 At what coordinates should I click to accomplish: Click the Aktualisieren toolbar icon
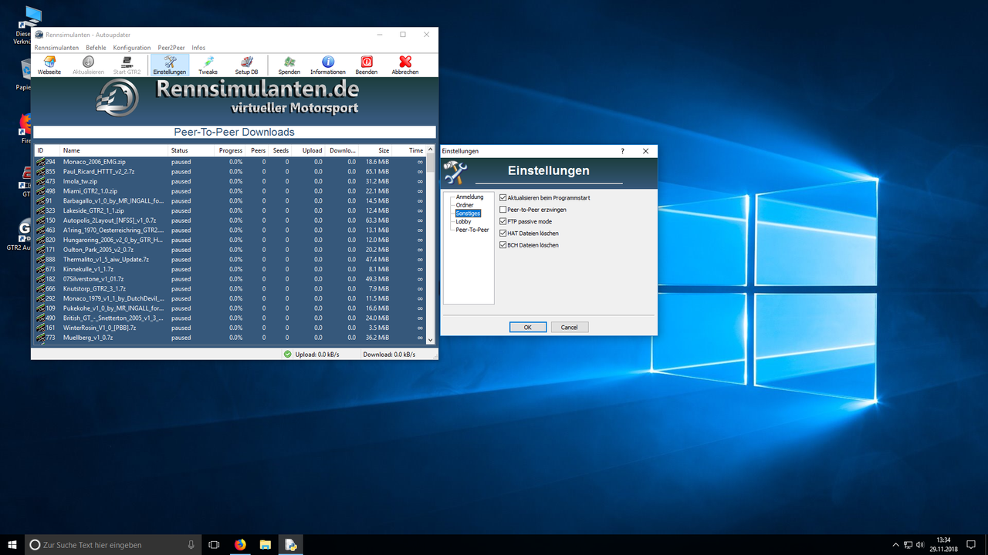coord(88,65)
